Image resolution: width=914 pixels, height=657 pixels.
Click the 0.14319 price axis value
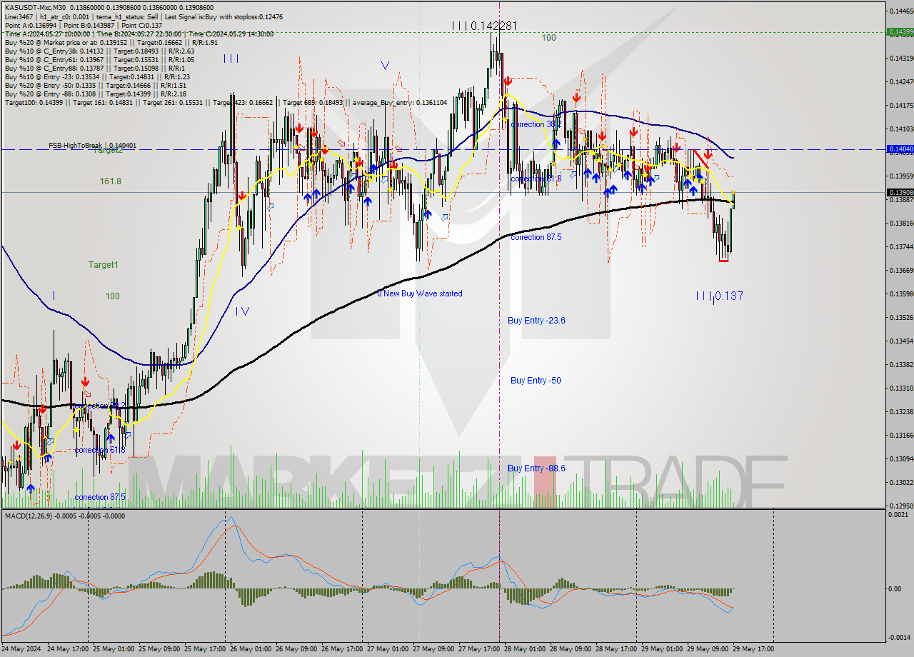[900, 58]
